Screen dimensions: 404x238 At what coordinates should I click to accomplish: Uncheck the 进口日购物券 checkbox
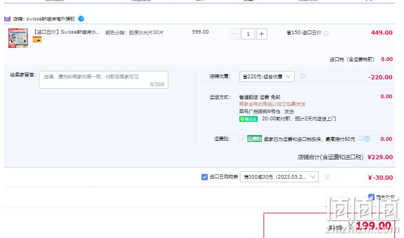pos(205,177)
